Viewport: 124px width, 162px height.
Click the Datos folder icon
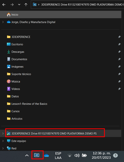9,96
